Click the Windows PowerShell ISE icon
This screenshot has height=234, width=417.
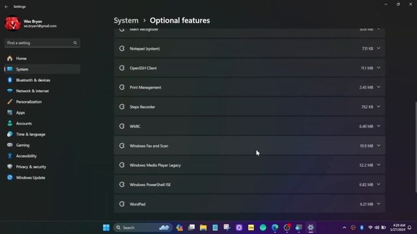[x=122, y=185]
